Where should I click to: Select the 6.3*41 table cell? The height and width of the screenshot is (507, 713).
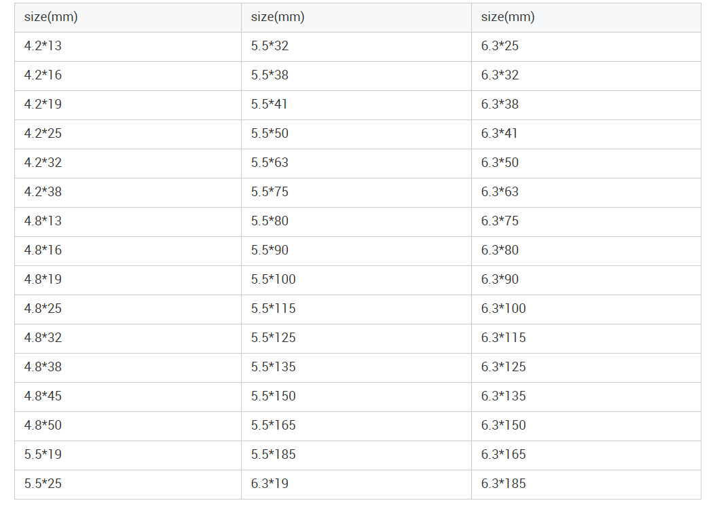pyautogui.click(x=500, y=134)
